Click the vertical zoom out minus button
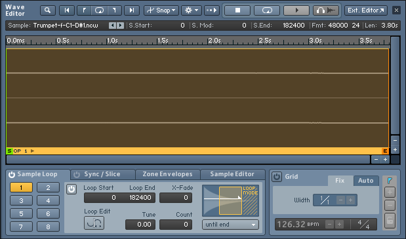This screenshot has width=406, height=239. point(395,140)
